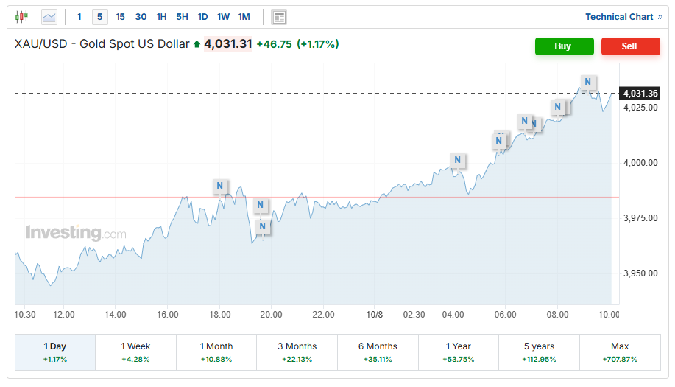Click the news marker near 04:00

pyautogui.click(x=457, y=160)
